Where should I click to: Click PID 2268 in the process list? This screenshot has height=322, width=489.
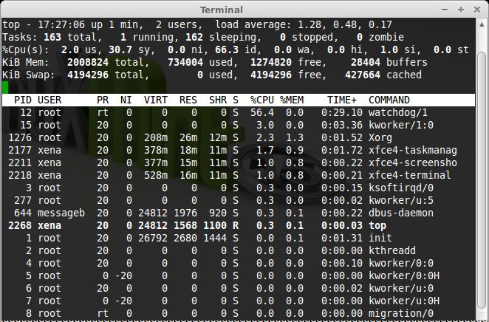point(20,226)
